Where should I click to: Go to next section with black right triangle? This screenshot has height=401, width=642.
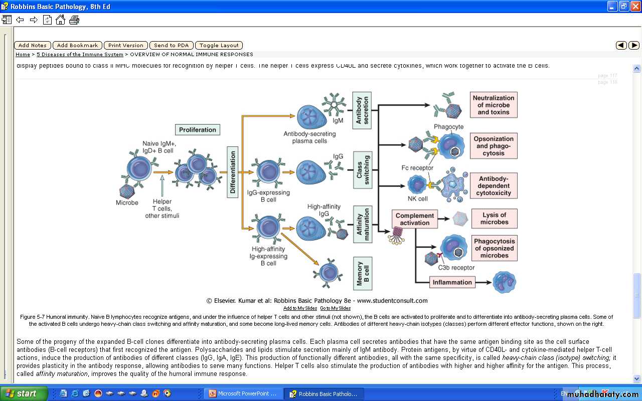pyautogui.click(x=634, y=45)
